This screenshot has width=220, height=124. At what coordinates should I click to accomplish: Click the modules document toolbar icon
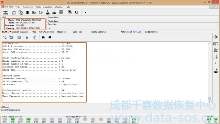pyautogui.click(x=34, y=12)
